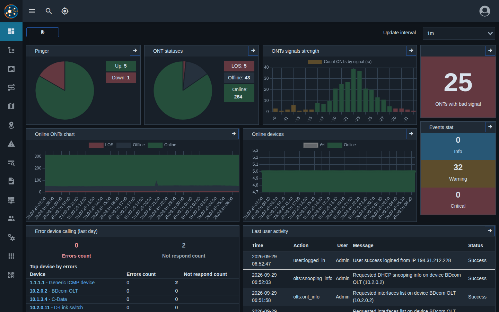Open ONTs signals strength arrow button
This screenshot has height=312, width=499.
click(x=411, y=51)
